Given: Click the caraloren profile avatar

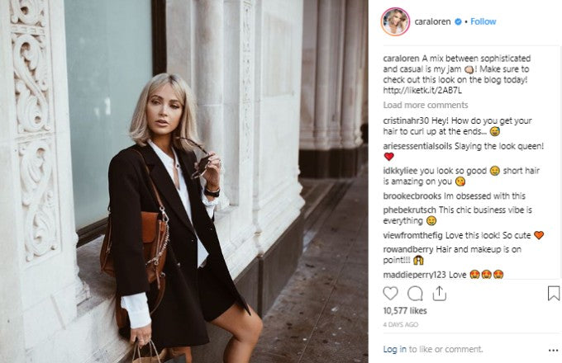Looking at the screenshot, I should pos(395,21).
